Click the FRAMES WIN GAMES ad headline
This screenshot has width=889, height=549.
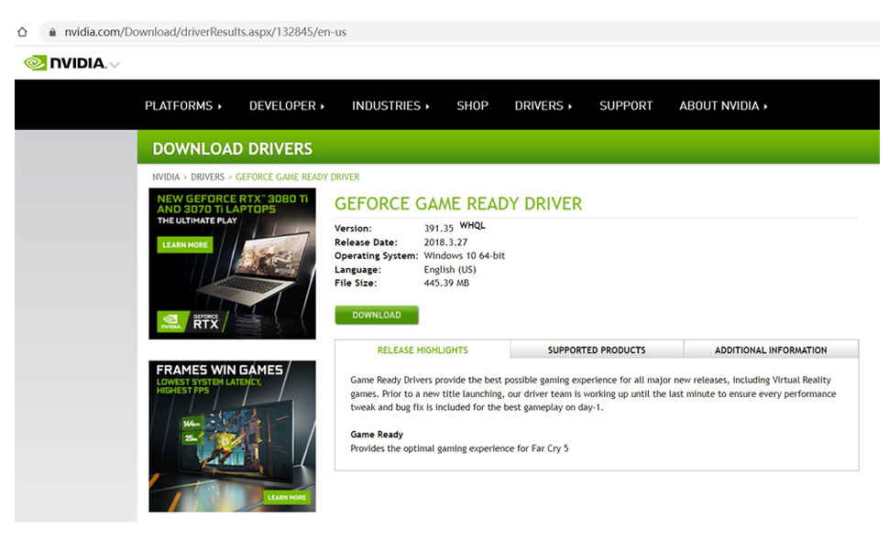219,370
